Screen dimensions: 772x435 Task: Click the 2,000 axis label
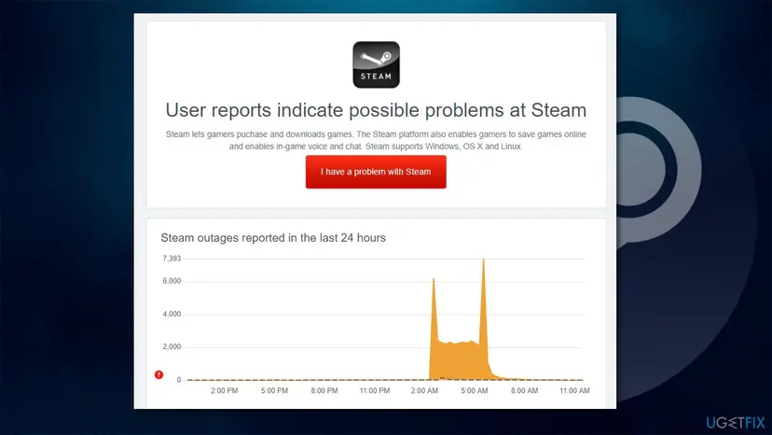tap(172, 346)
